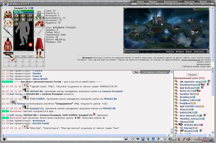
Task: Open the Безопасность top menu
Action: click(x=171, y=2)
